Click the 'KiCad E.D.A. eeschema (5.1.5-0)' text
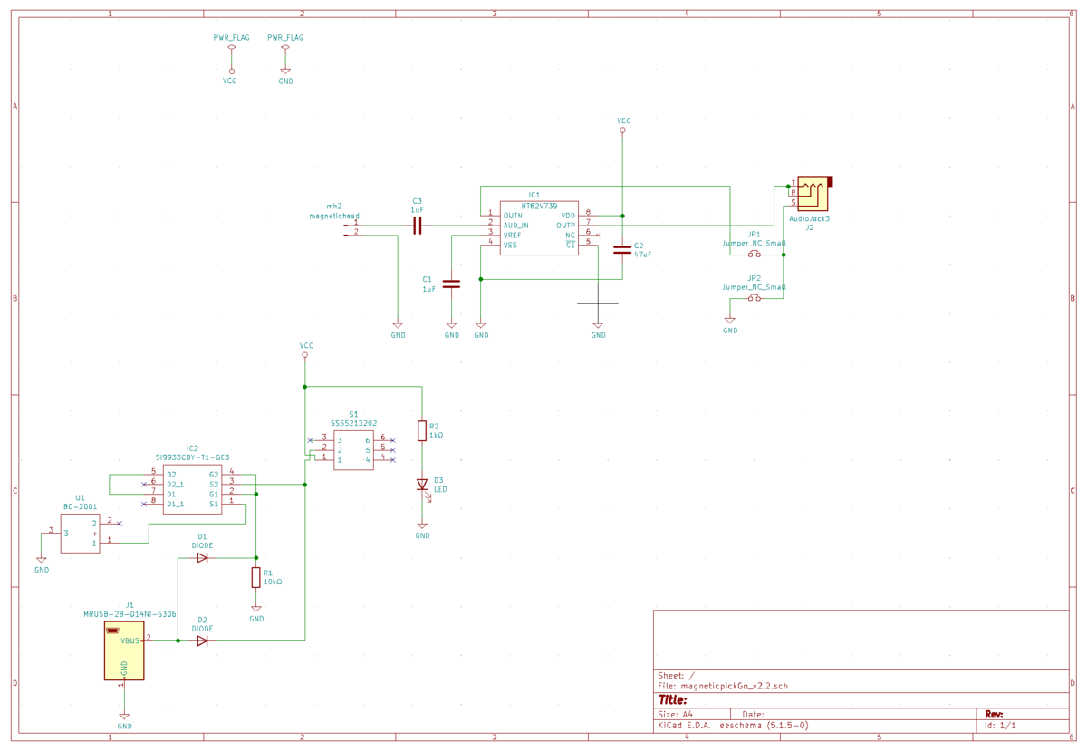 point(733,726)
